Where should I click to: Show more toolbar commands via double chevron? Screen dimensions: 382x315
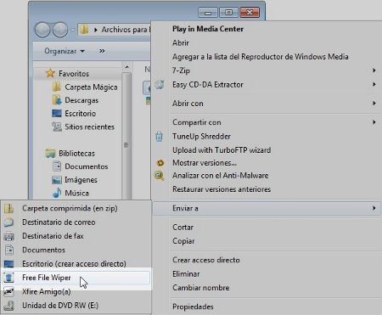(x=102, y=51)
